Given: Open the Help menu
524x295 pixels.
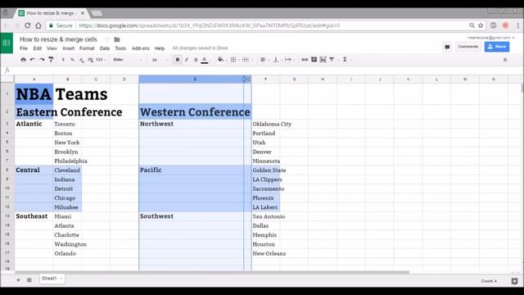Looking at the screenshot, I should click(160, 48).
